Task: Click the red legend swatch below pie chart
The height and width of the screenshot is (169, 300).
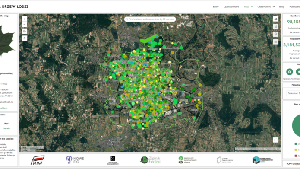Action: point(296,156)
